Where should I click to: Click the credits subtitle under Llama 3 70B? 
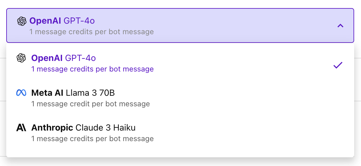tap(90, 104)
